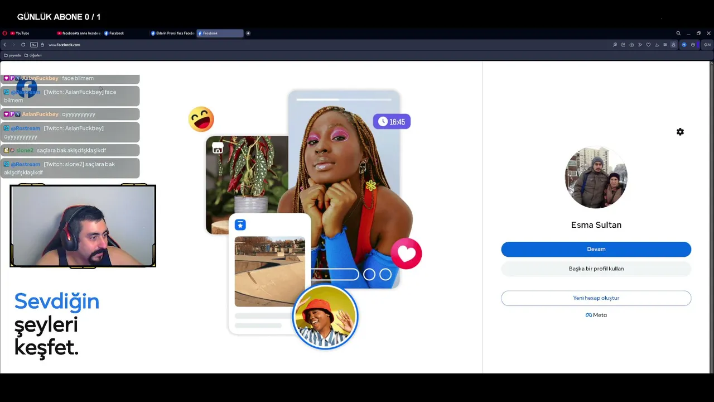Reload the Facebook page
The height and width of the screenshot is (402, 714).
tap(23, 45)
